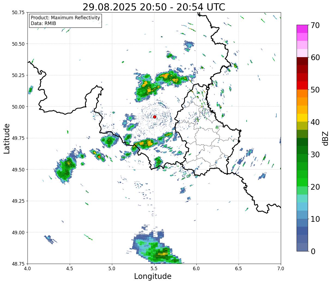
Task: Click the latitude tick label 49.25
Action: pyautogui.click(x=18, y=201)
